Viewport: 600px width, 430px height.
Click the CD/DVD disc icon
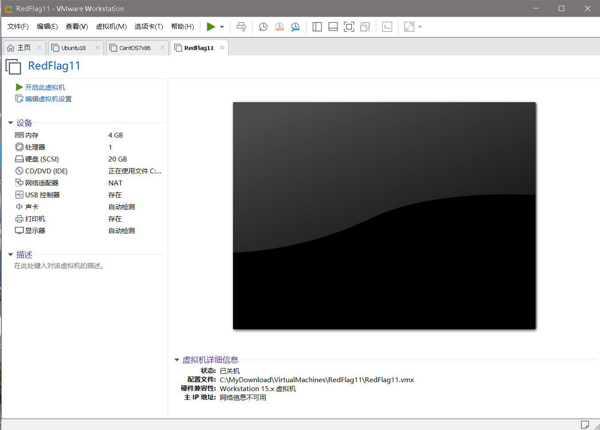19,171
